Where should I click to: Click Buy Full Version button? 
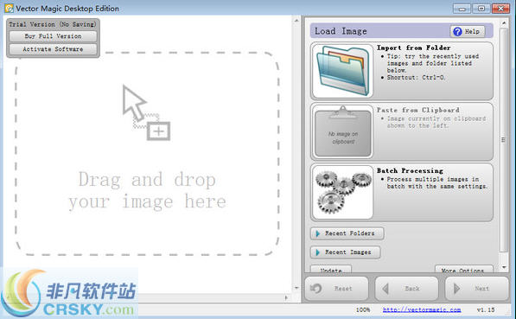click(x=53, y=36)
